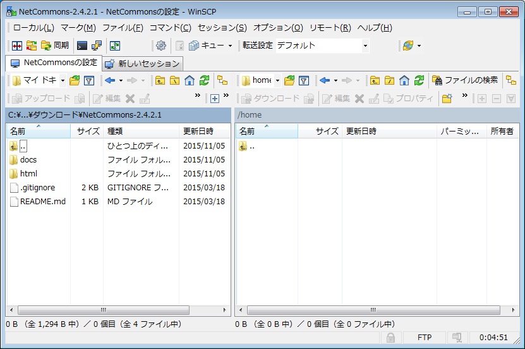Toggle the local directory tree icon
Image resolution: width=525 pixels, height=349 pixels.
pos(222,80)
